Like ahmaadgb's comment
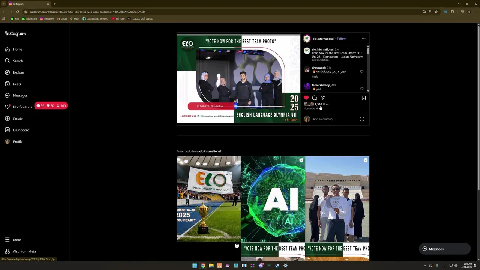Image resolution: width=480 pixels, height=270 pixels. pos(362,71)
